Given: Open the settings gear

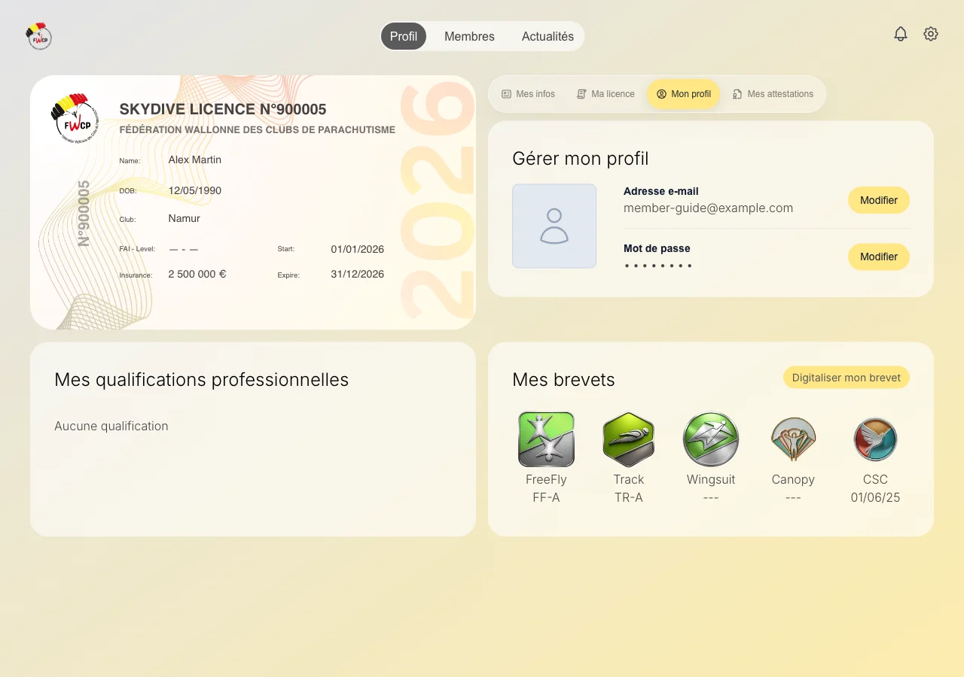Looking at the screenshot, I should (931, 34).
